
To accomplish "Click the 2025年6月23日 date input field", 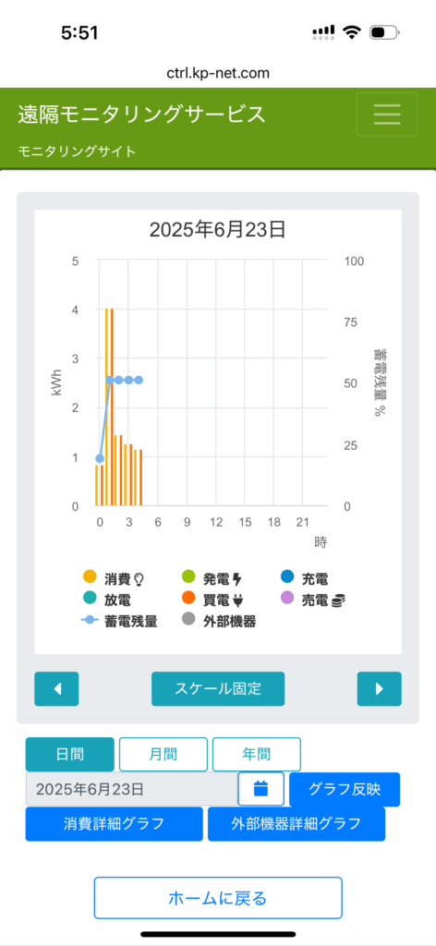I will click(x=132, y=789).
